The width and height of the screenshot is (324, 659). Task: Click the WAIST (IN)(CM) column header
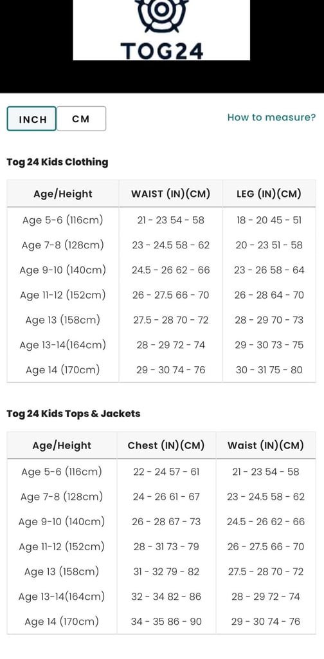pyautogui.click(x=171, y=194)
